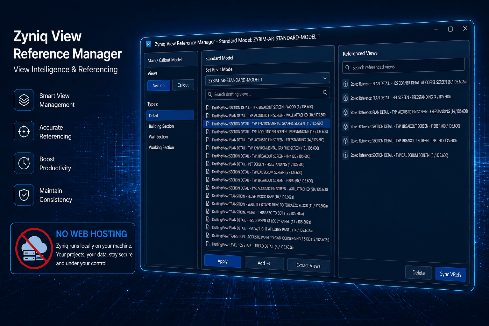489x326 pixels.
Task: Click cube icon for HSS CORNER DETAIL AT COFFEE SCREEN
Action: pyautogui.click(x=345, y=84)
